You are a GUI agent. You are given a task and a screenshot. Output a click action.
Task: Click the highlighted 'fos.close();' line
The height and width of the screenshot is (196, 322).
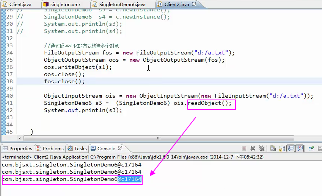tap(64, 81)
